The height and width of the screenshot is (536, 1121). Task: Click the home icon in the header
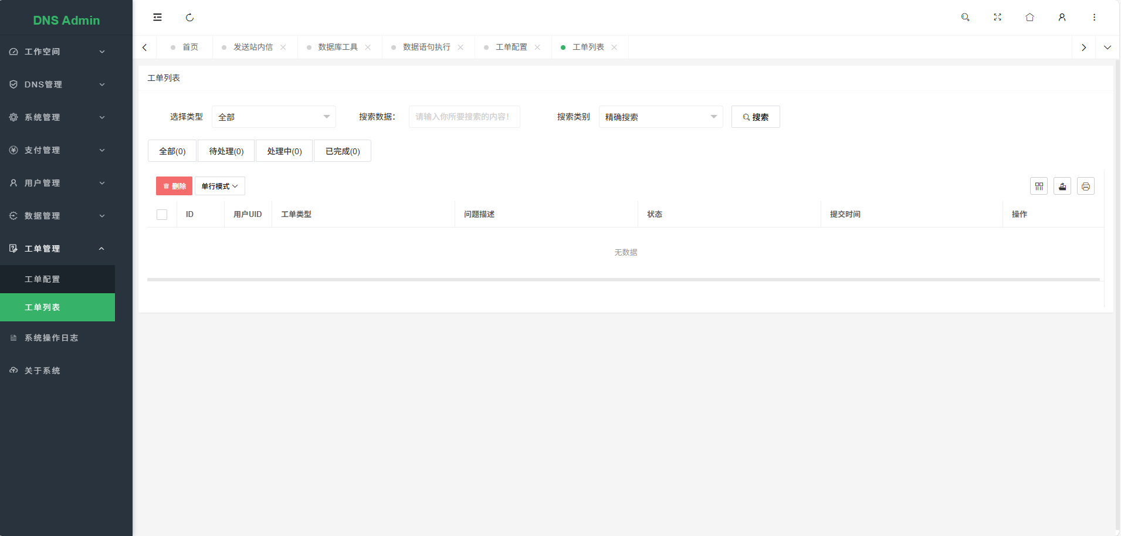[1029, 17]
